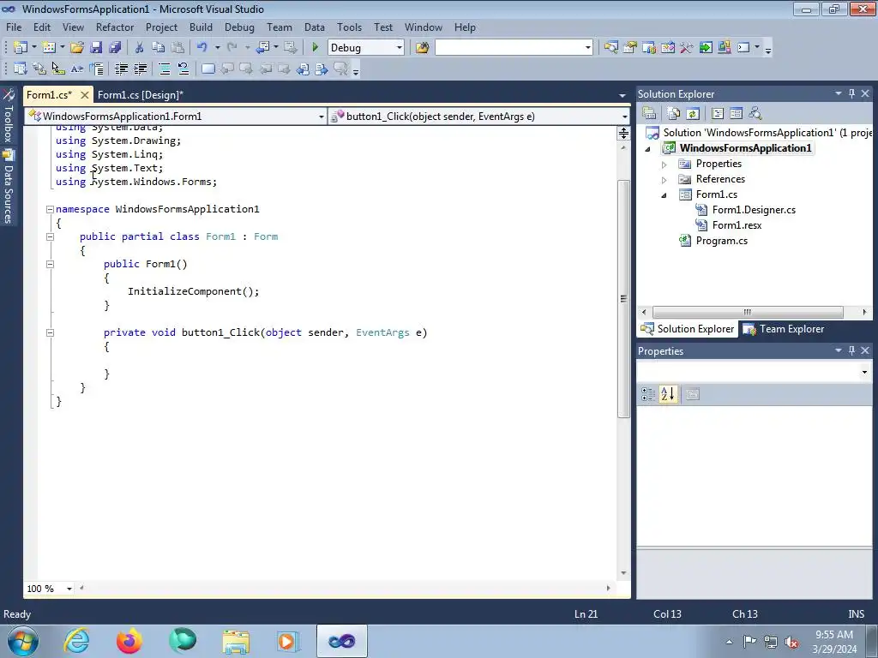Select the Solution Explorer bottom tab

point(688,329)
